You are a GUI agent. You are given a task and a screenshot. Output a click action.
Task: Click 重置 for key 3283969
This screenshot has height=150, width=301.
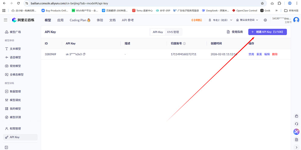tap(259, 54)
